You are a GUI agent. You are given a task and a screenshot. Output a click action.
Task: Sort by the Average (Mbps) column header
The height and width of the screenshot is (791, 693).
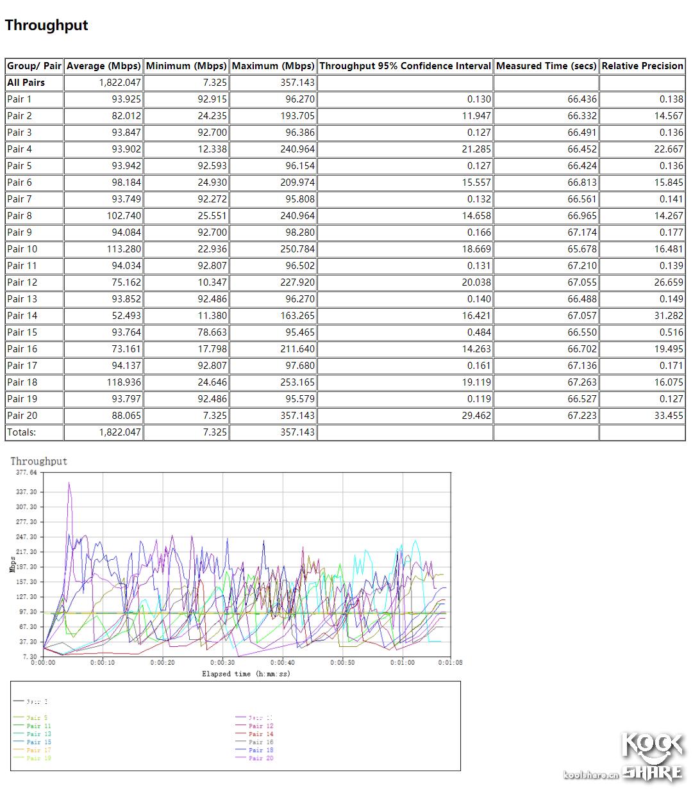pos(103,65)
